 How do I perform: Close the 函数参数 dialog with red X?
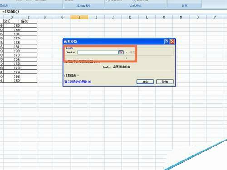[x=172, y=41]
